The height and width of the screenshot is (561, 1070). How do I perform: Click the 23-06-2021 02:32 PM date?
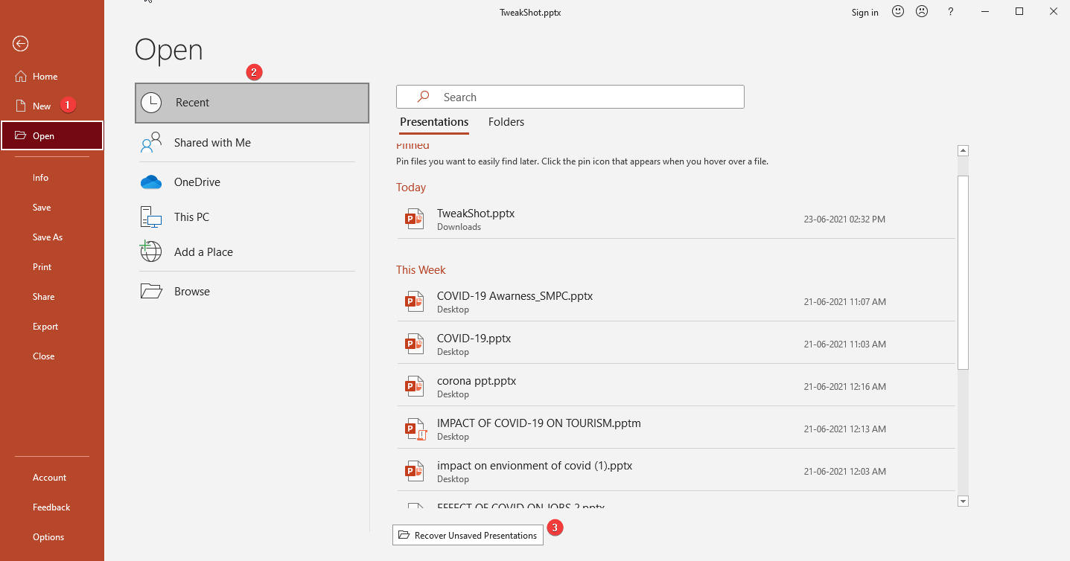coord(844,219)
